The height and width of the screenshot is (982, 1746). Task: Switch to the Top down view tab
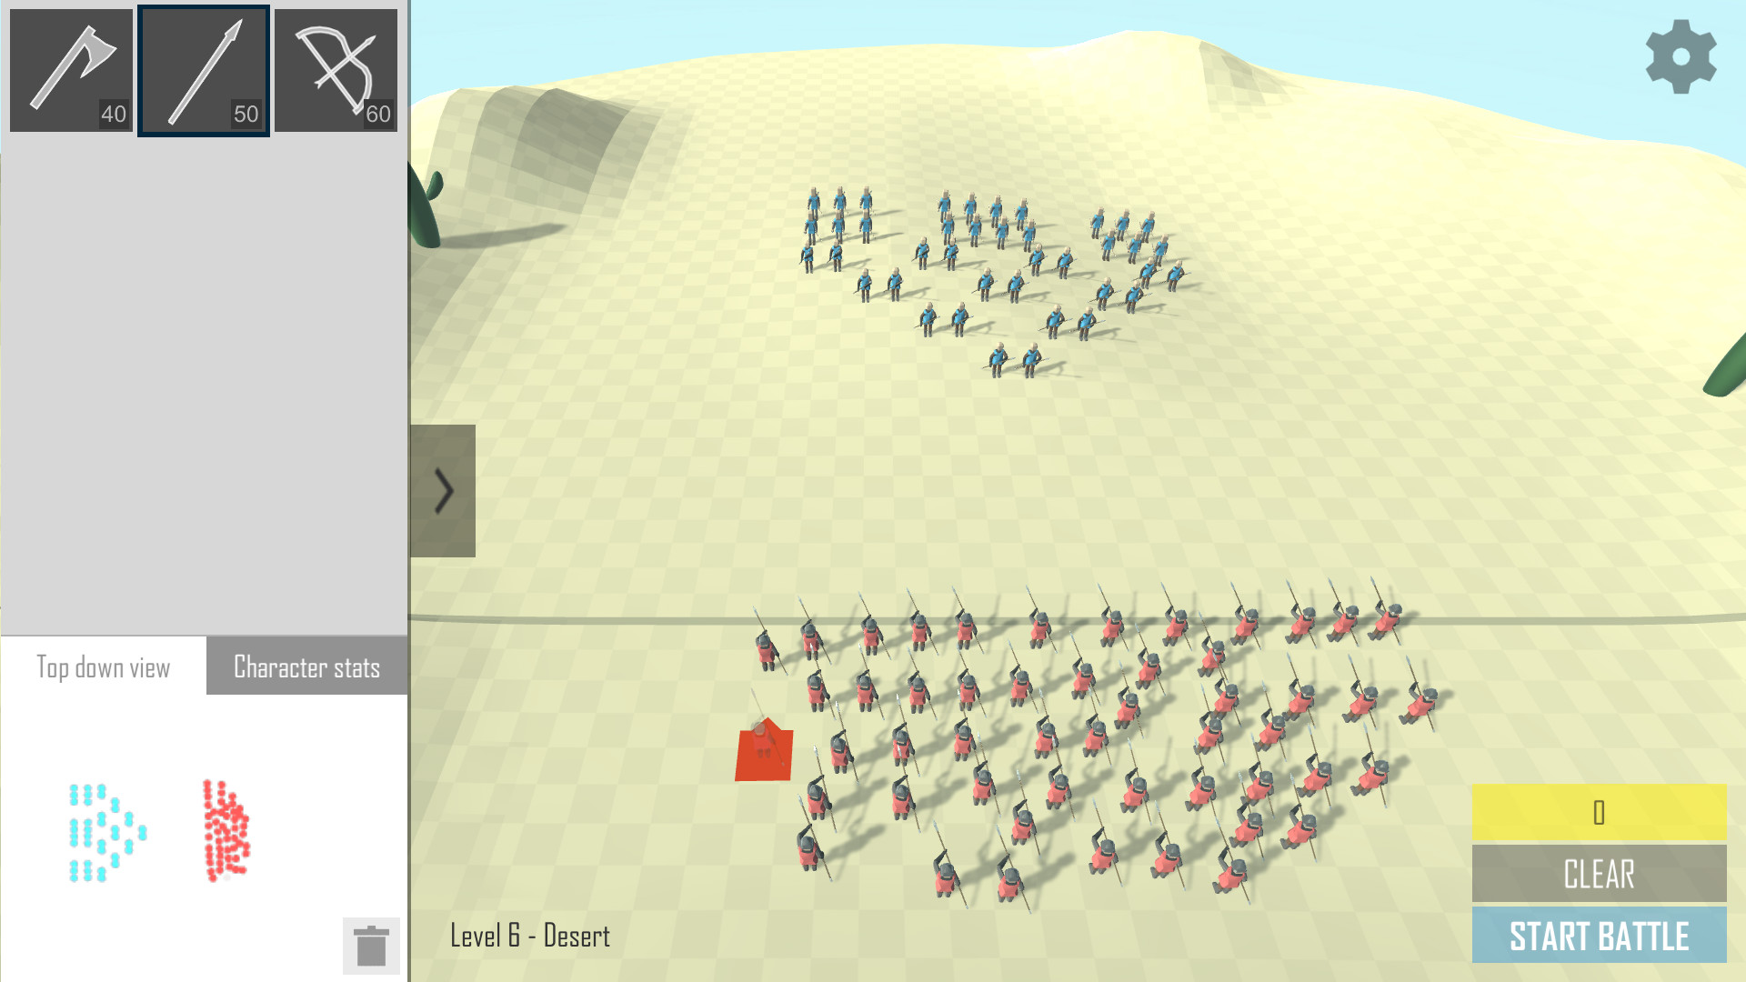pos(102,668)
